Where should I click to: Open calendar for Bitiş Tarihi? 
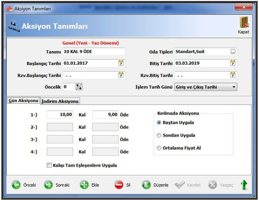coord(233,63)
